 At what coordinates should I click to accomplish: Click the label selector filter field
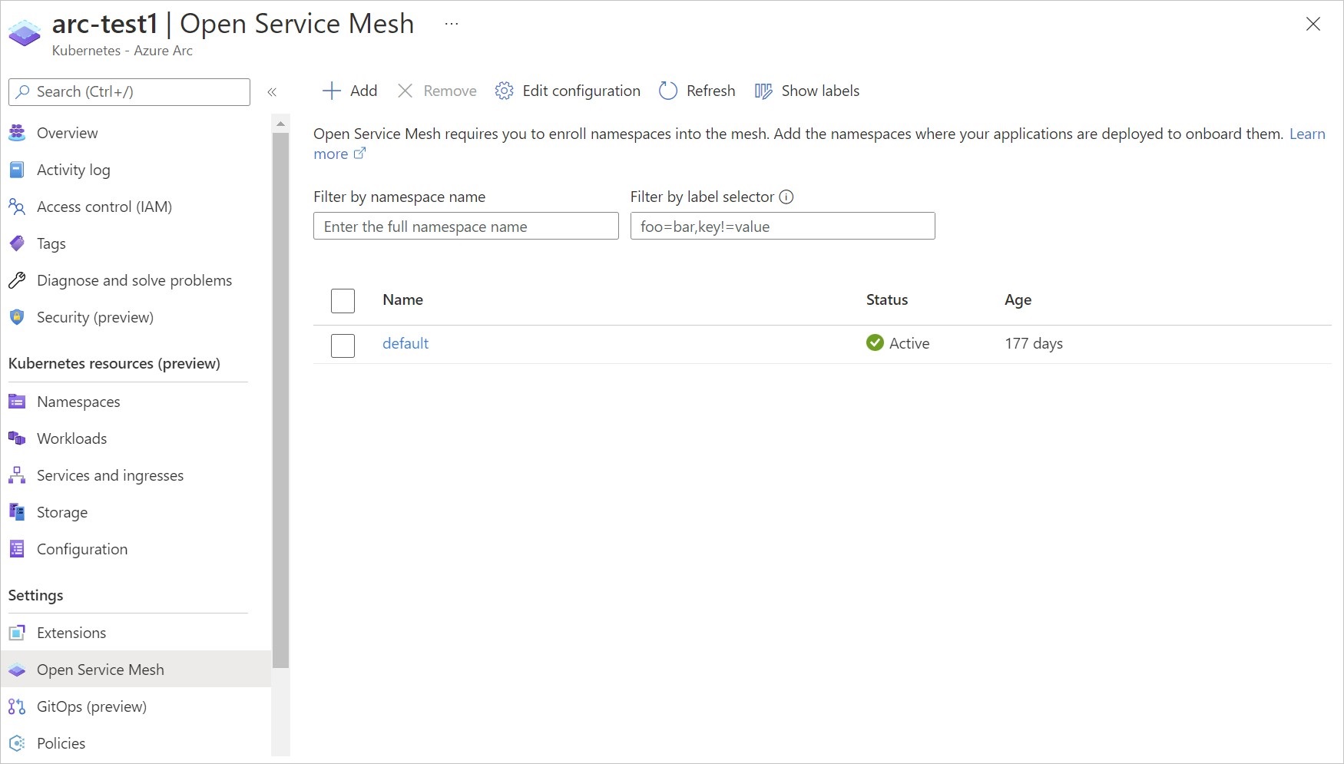(x=783, y=226)
